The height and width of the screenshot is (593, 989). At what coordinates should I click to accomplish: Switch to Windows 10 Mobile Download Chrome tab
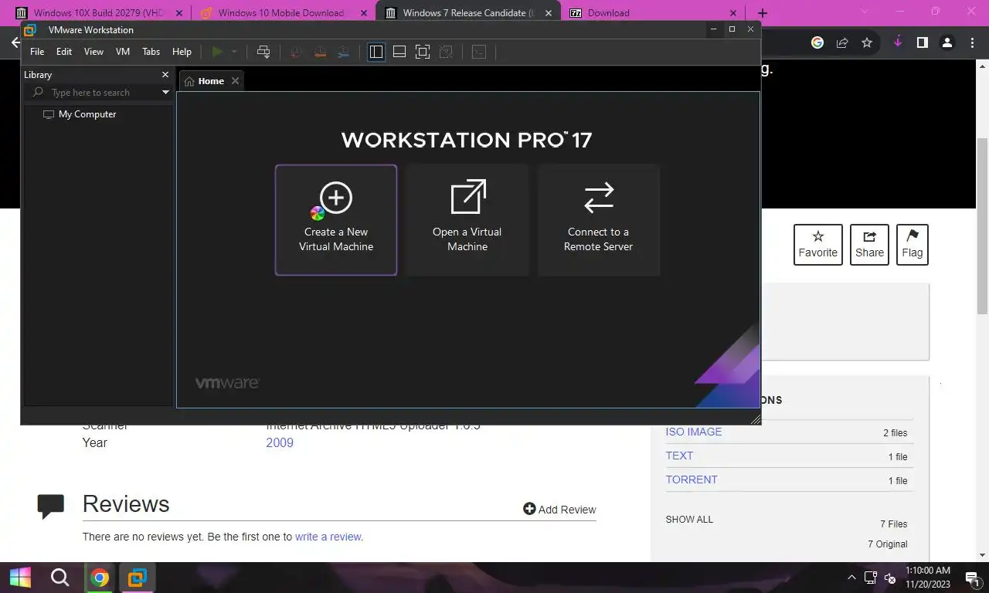tap(280, 13)
